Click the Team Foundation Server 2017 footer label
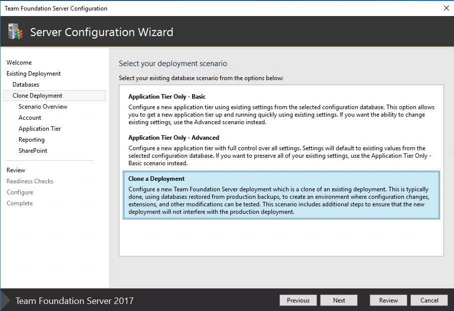This screenshot has height=311, width=454. (75, 301)
